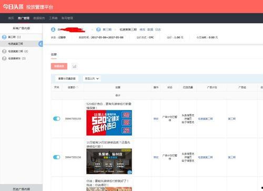263x191 pixels.
Task: Click the status cell in row 59947555155
Action: [x=170, y=118]
